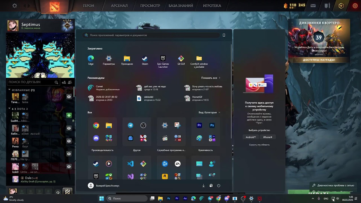Click Start menu vertical scrollbar
Image resolution: width=361 pixels, height=203 pixels.
(x=231, y=92)
